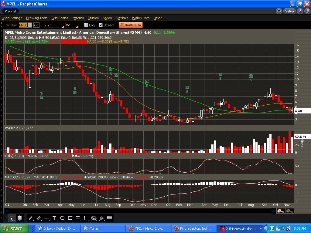Screen dimensions: 311x233
Task: Select the Fibonacci retracement lines tool
Action: pos(78,218)
